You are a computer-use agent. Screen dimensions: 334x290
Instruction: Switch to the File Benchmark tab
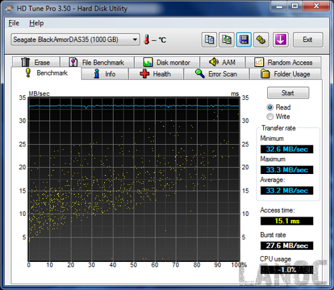tap(98, 62)
